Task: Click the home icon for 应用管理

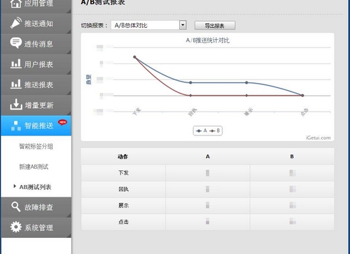Action: 16,3
